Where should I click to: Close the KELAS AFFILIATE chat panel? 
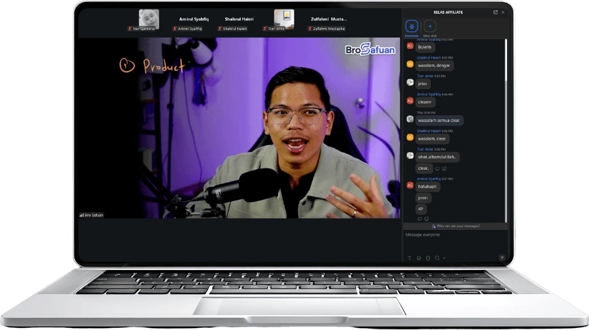(x=503, y=12)
